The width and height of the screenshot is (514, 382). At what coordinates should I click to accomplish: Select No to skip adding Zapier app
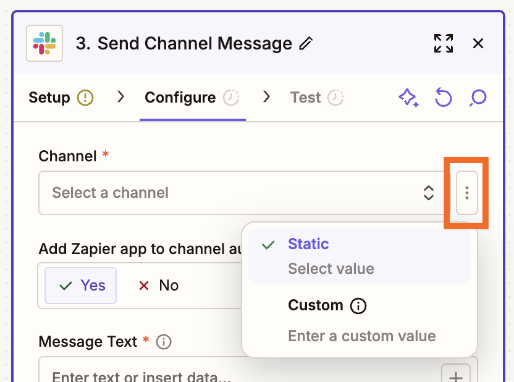(158, 286)
